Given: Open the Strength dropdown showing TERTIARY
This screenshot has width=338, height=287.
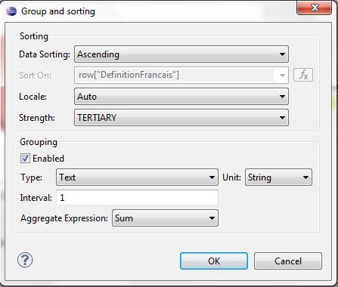Looking at the screenshot, I should tap(181, 118).
